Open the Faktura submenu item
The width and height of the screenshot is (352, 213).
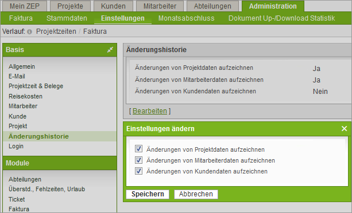pyautogui.click(x=21, y=18)
